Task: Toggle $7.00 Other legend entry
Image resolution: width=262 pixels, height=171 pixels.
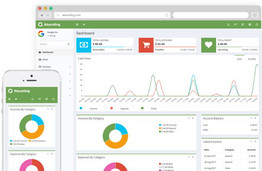Action: point(166,167)
